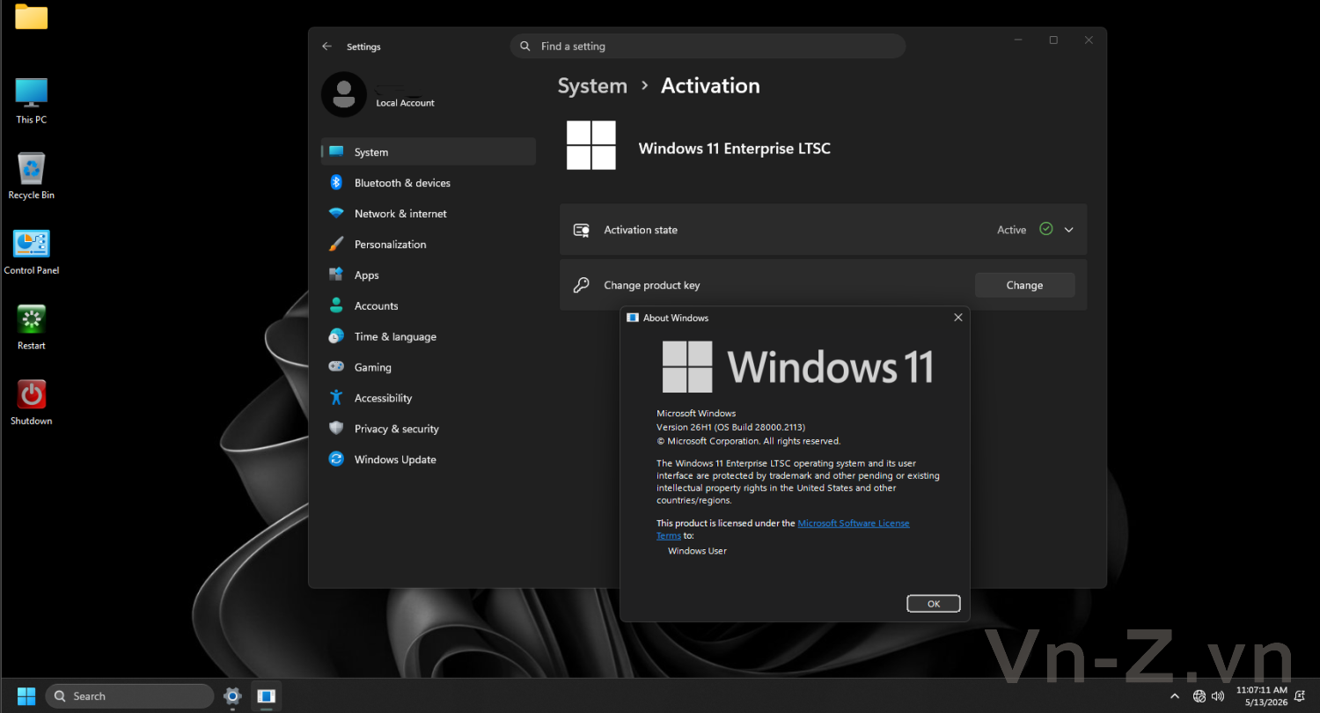Open Apps settings in sidebar

[x=429, y=276]
